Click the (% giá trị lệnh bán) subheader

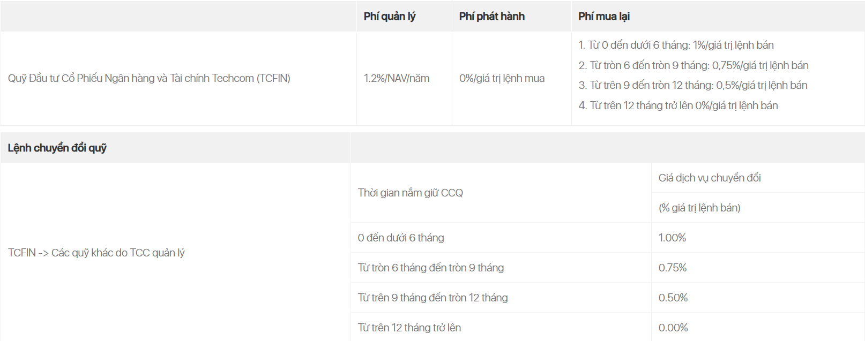[699, 208]
